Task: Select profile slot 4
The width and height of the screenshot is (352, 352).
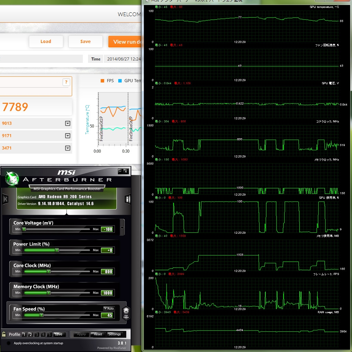Action: [x=43, y=334]
